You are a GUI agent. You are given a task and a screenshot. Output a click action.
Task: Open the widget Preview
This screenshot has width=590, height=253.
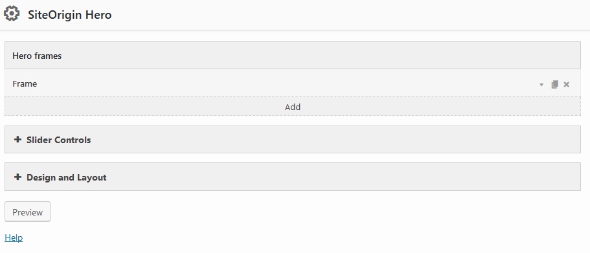tap(27, 212)
